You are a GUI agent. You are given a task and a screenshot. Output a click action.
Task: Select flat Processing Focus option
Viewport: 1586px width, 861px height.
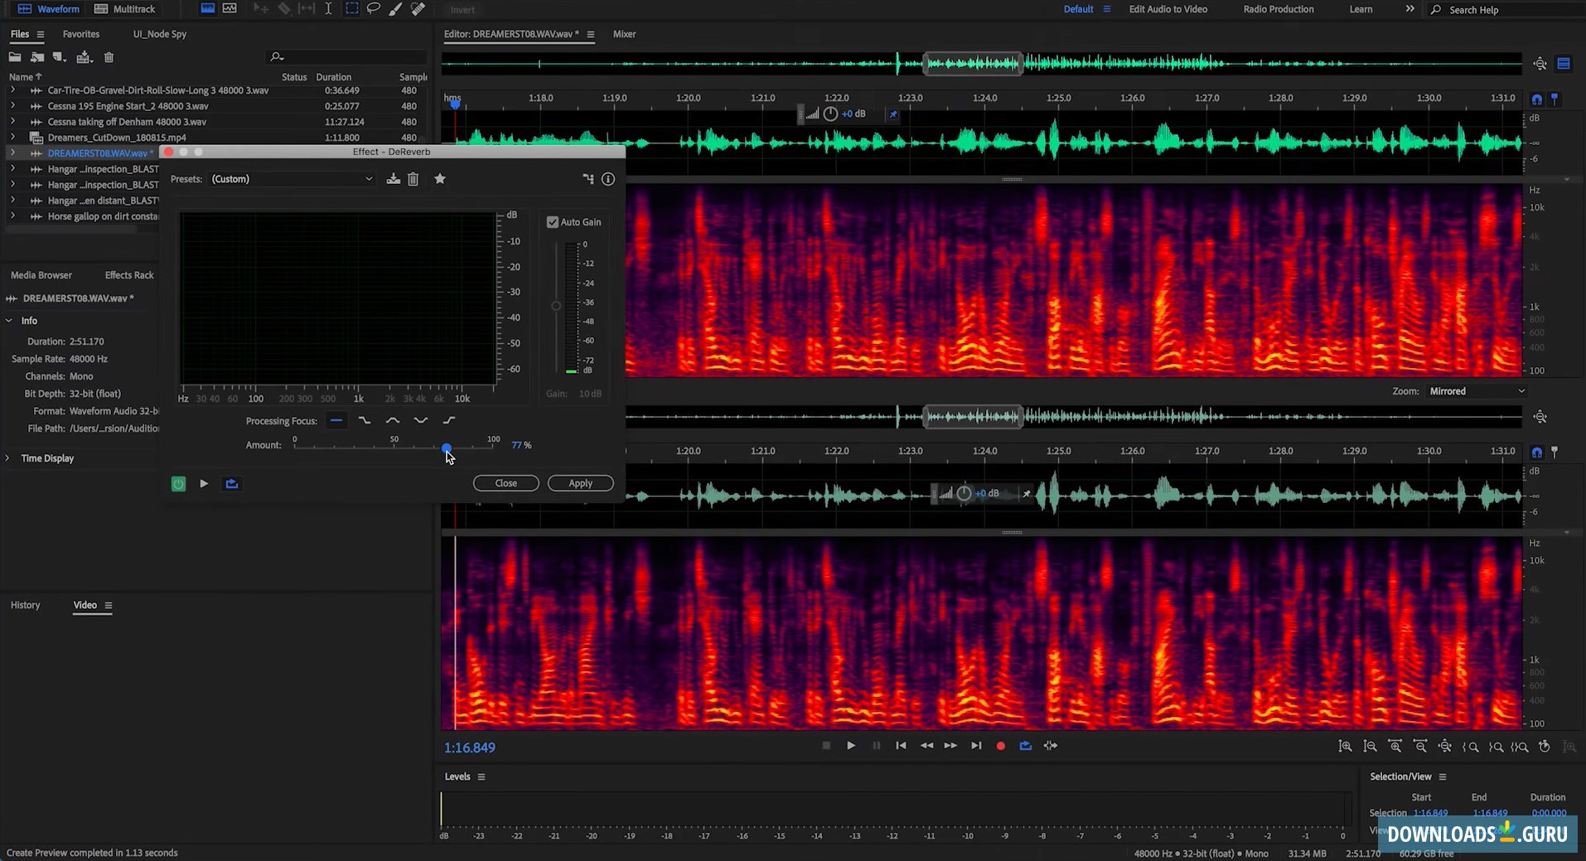point(336,421)
